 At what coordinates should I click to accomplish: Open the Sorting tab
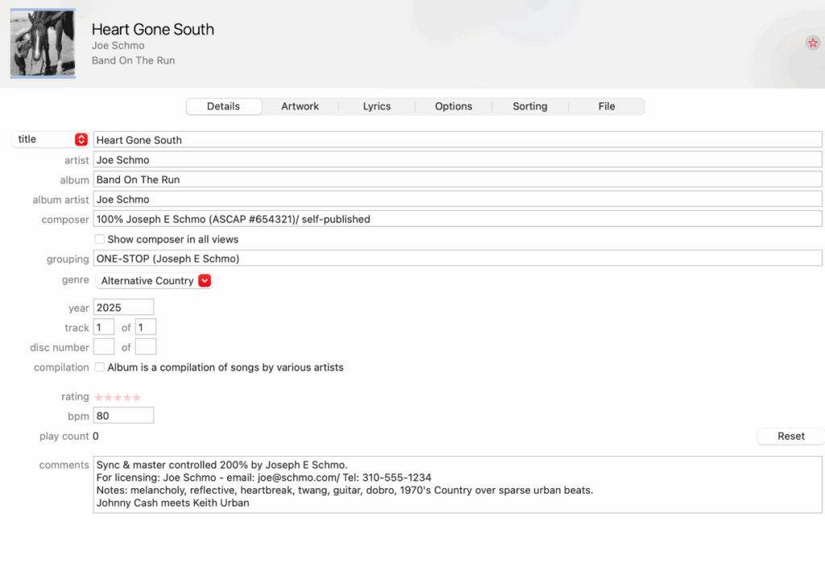tap(530, 106)
